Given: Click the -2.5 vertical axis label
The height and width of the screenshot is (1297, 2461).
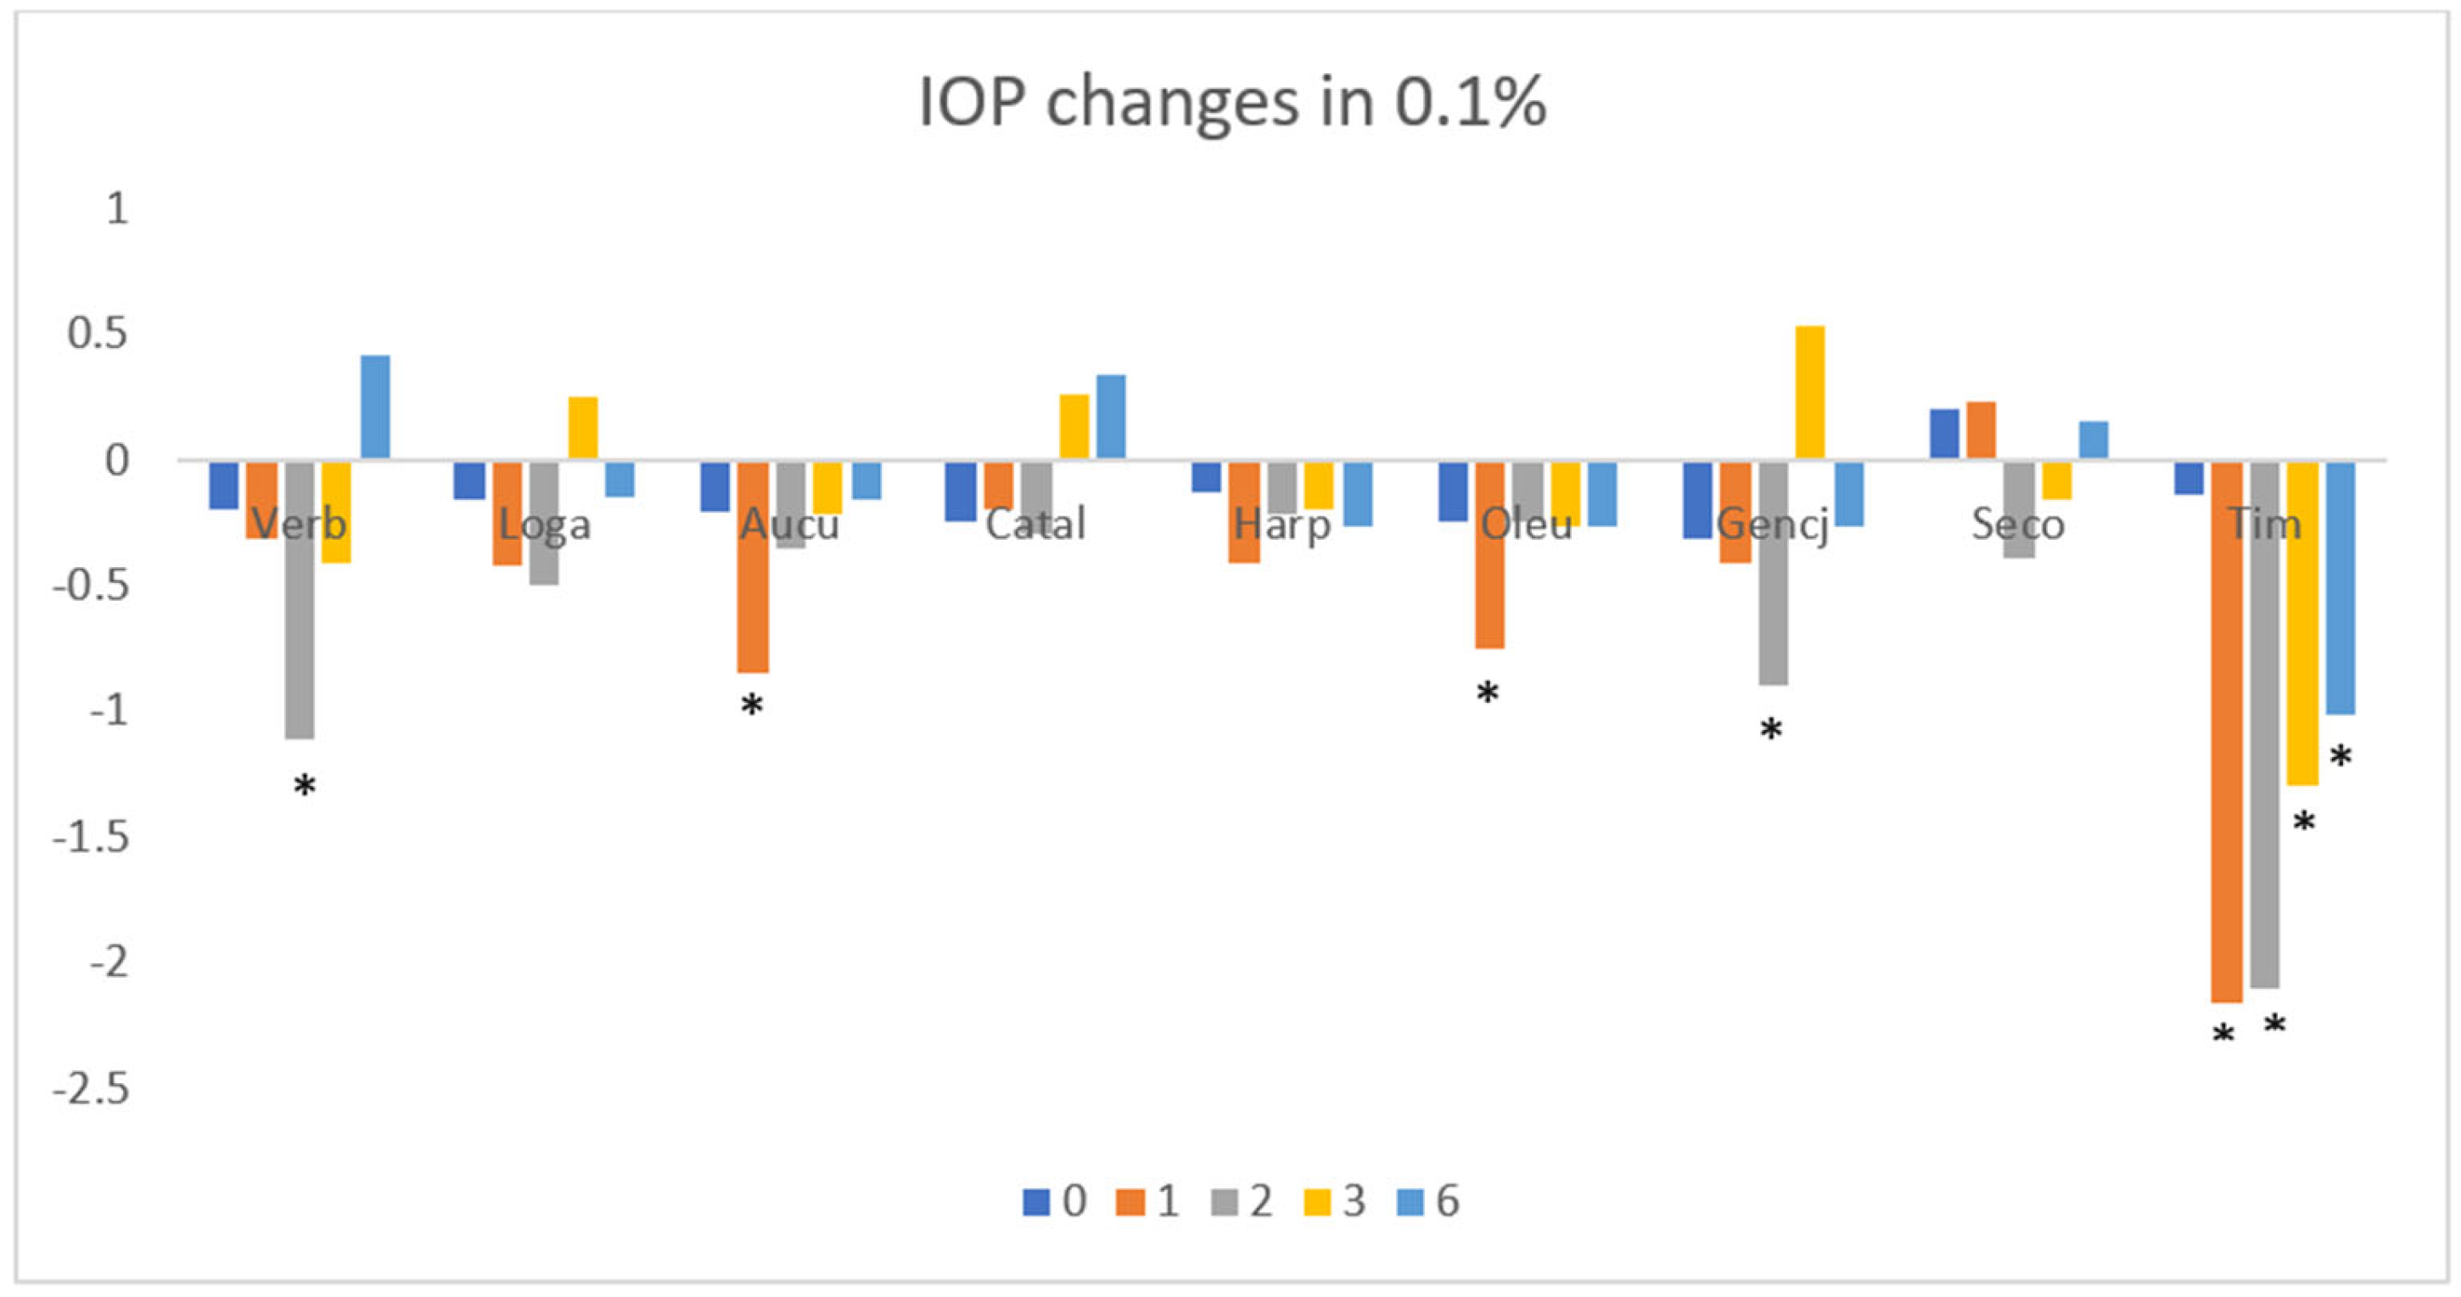Looking at the screenshot, I should tap(92, 1087).
